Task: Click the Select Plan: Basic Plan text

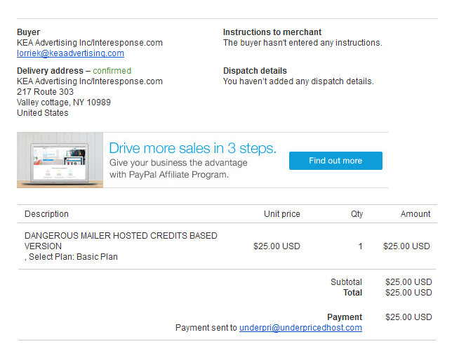Action: pos(73,257)
